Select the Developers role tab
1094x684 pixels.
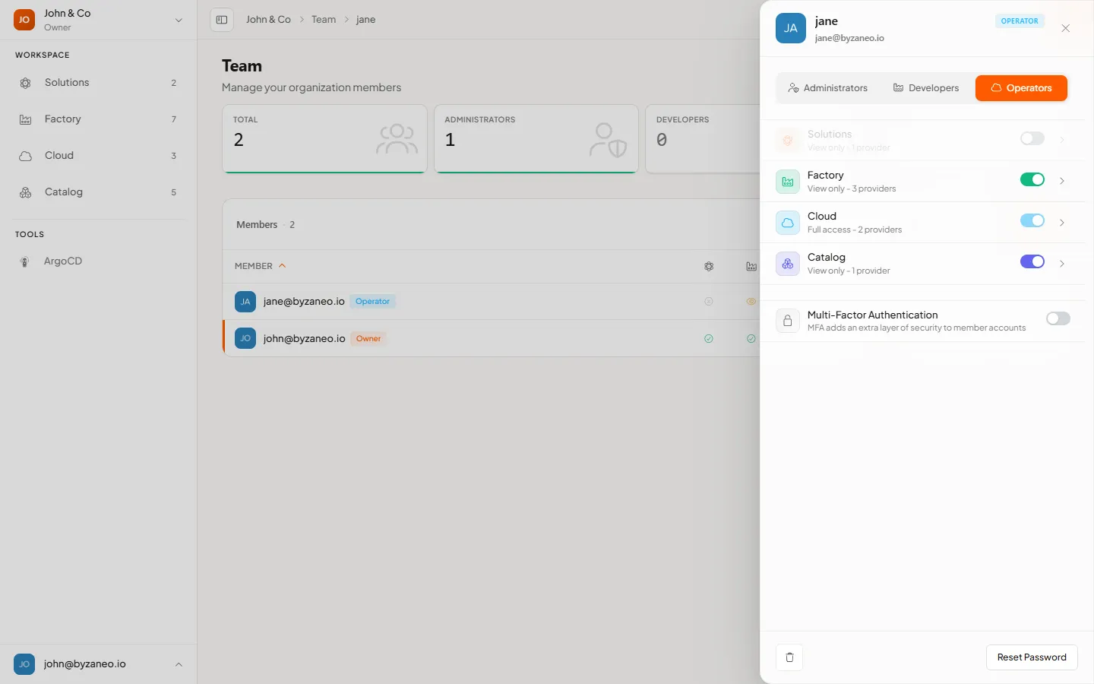925,88
